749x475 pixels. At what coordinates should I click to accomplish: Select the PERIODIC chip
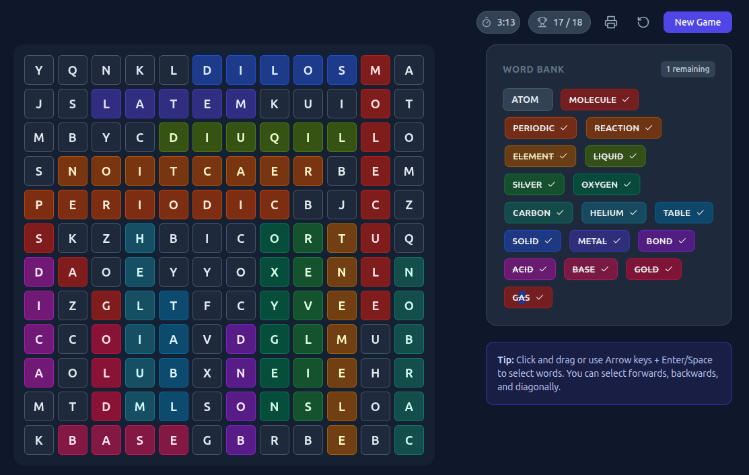pos(540,127)
